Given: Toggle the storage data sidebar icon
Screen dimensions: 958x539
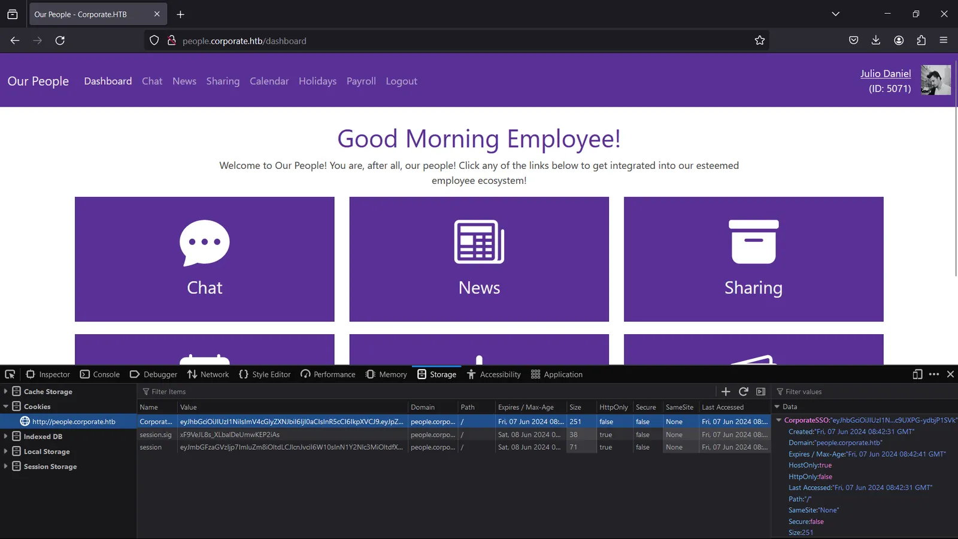Looking at the screenshot, I should [x=761, y=392].
